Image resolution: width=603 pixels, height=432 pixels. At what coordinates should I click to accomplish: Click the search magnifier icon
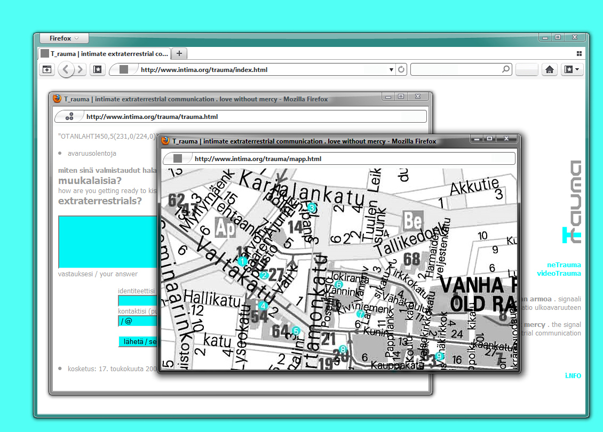pyautogui.click(x=505, y=69)
